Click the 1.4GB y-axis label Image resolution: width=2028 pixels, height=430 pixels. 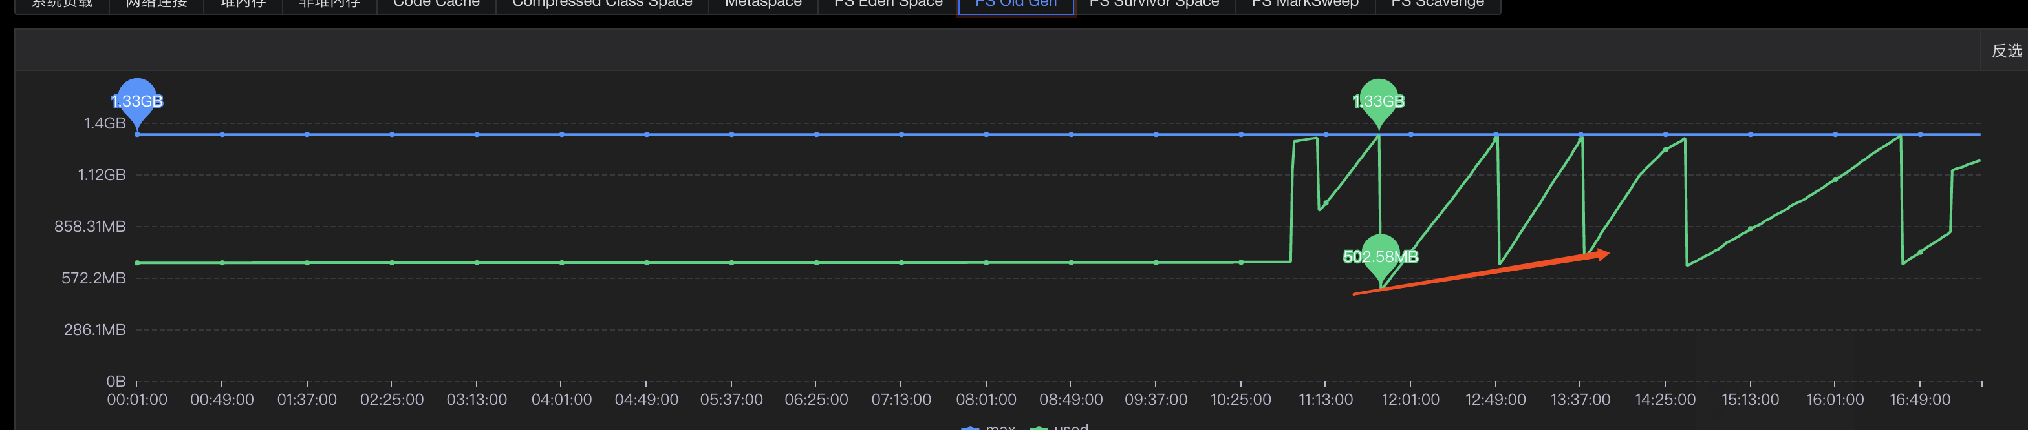[105, 123]
